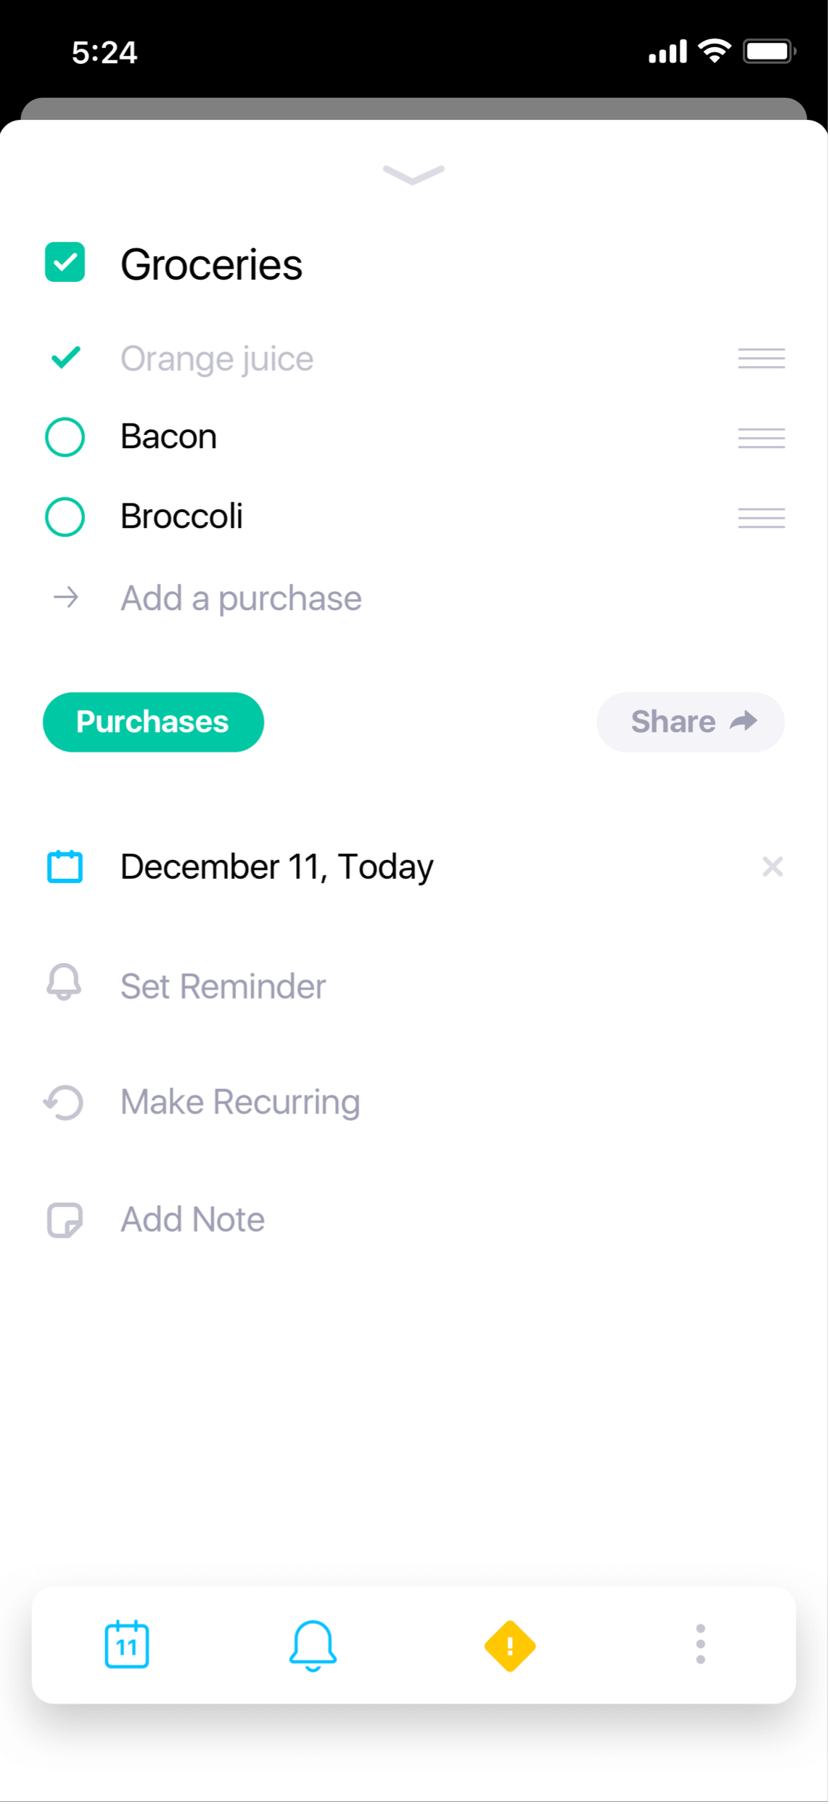Screen dimensions: 830x1804
Task: Collapse the task sheet with chevron
Action: 414,174
